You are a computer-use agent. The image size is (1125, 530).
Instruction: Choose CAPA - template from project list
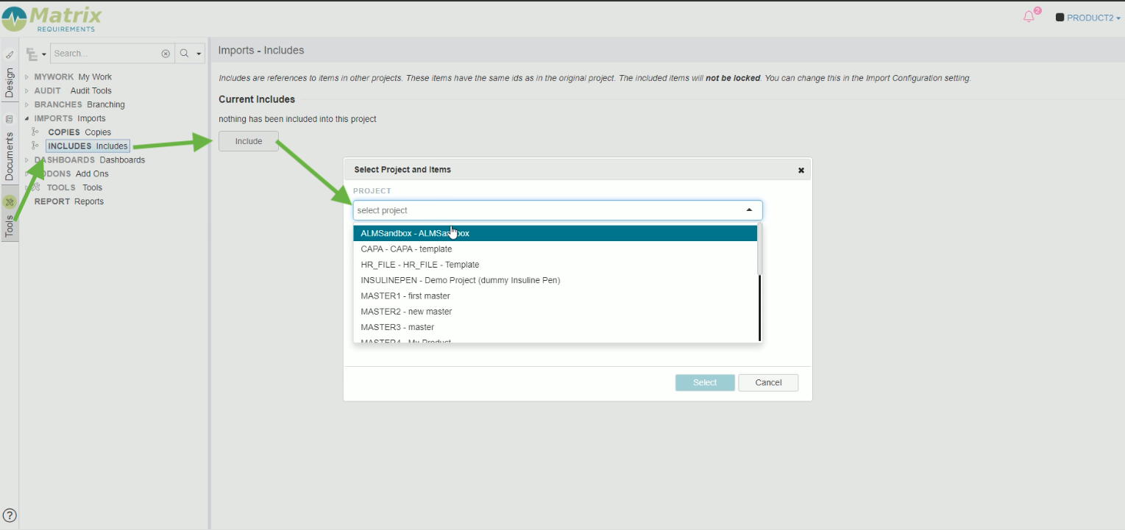pyautogui.click(x=406, y=249)
